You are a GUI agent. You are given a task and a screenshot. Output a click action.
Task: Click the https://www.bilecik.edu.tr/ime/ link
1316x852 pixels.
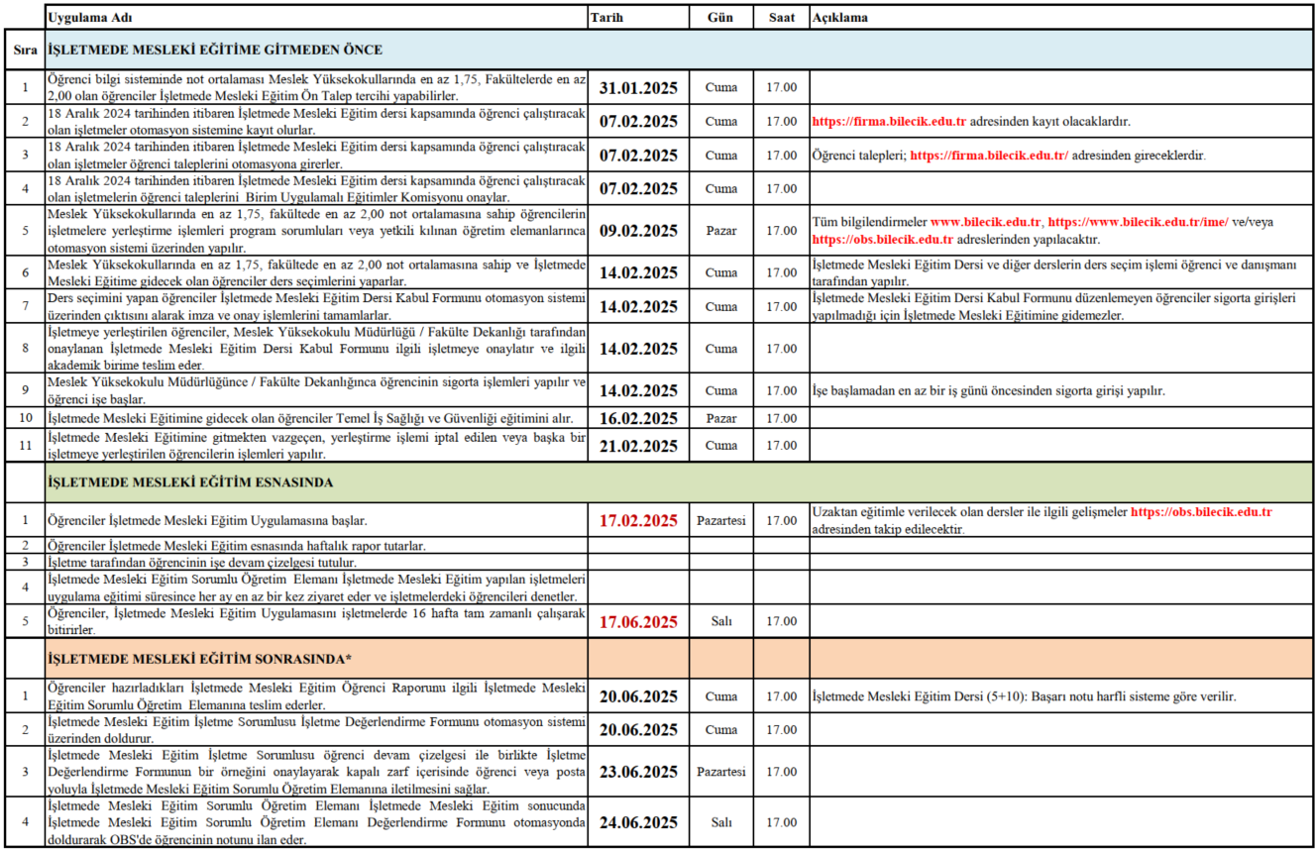[x=1138, y=222]
